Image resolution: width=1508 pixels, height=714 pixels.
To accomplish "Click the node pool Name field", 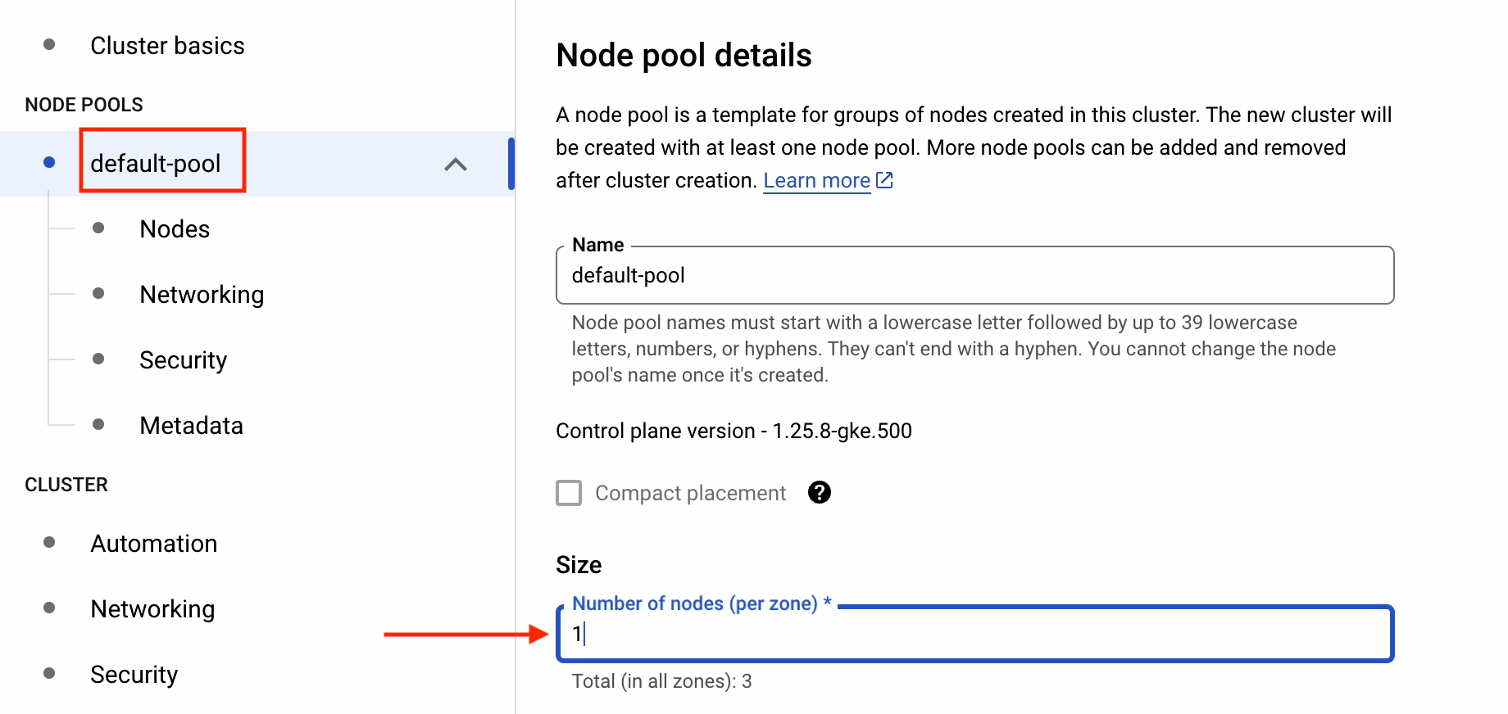I will tap(974, 275).
